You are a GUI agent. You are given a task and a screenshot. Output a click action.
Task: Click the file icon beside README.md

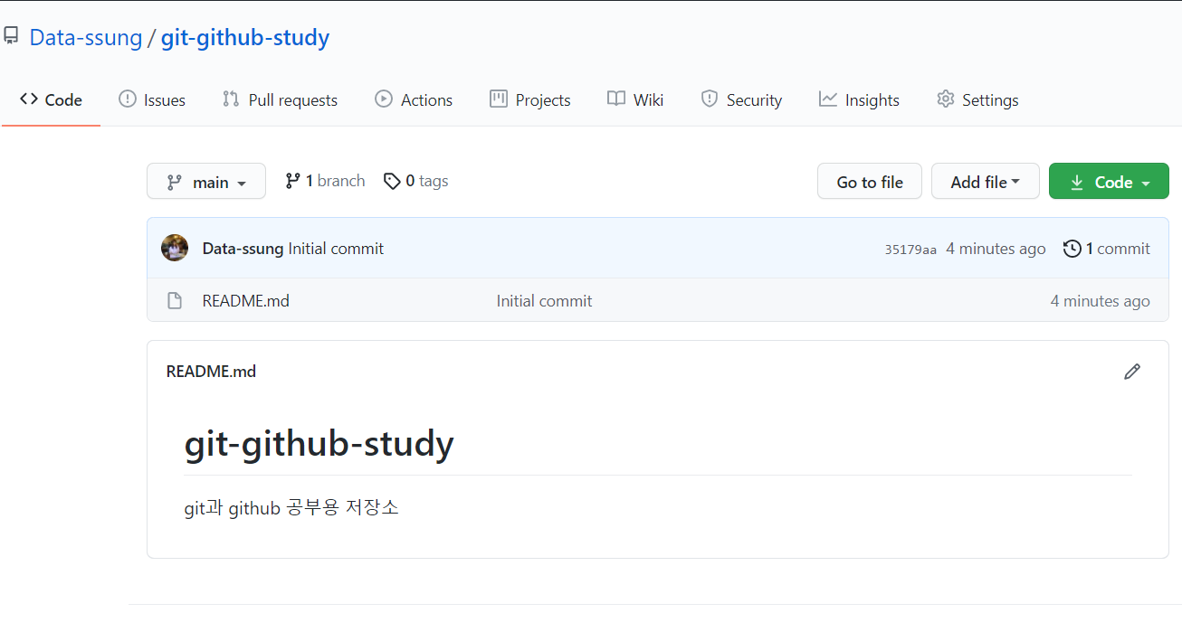[x=176, y=301]
